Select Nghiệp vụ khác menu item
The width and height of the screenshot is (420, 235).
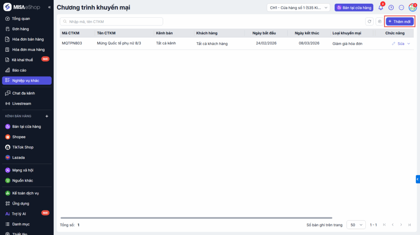[27, 81]
